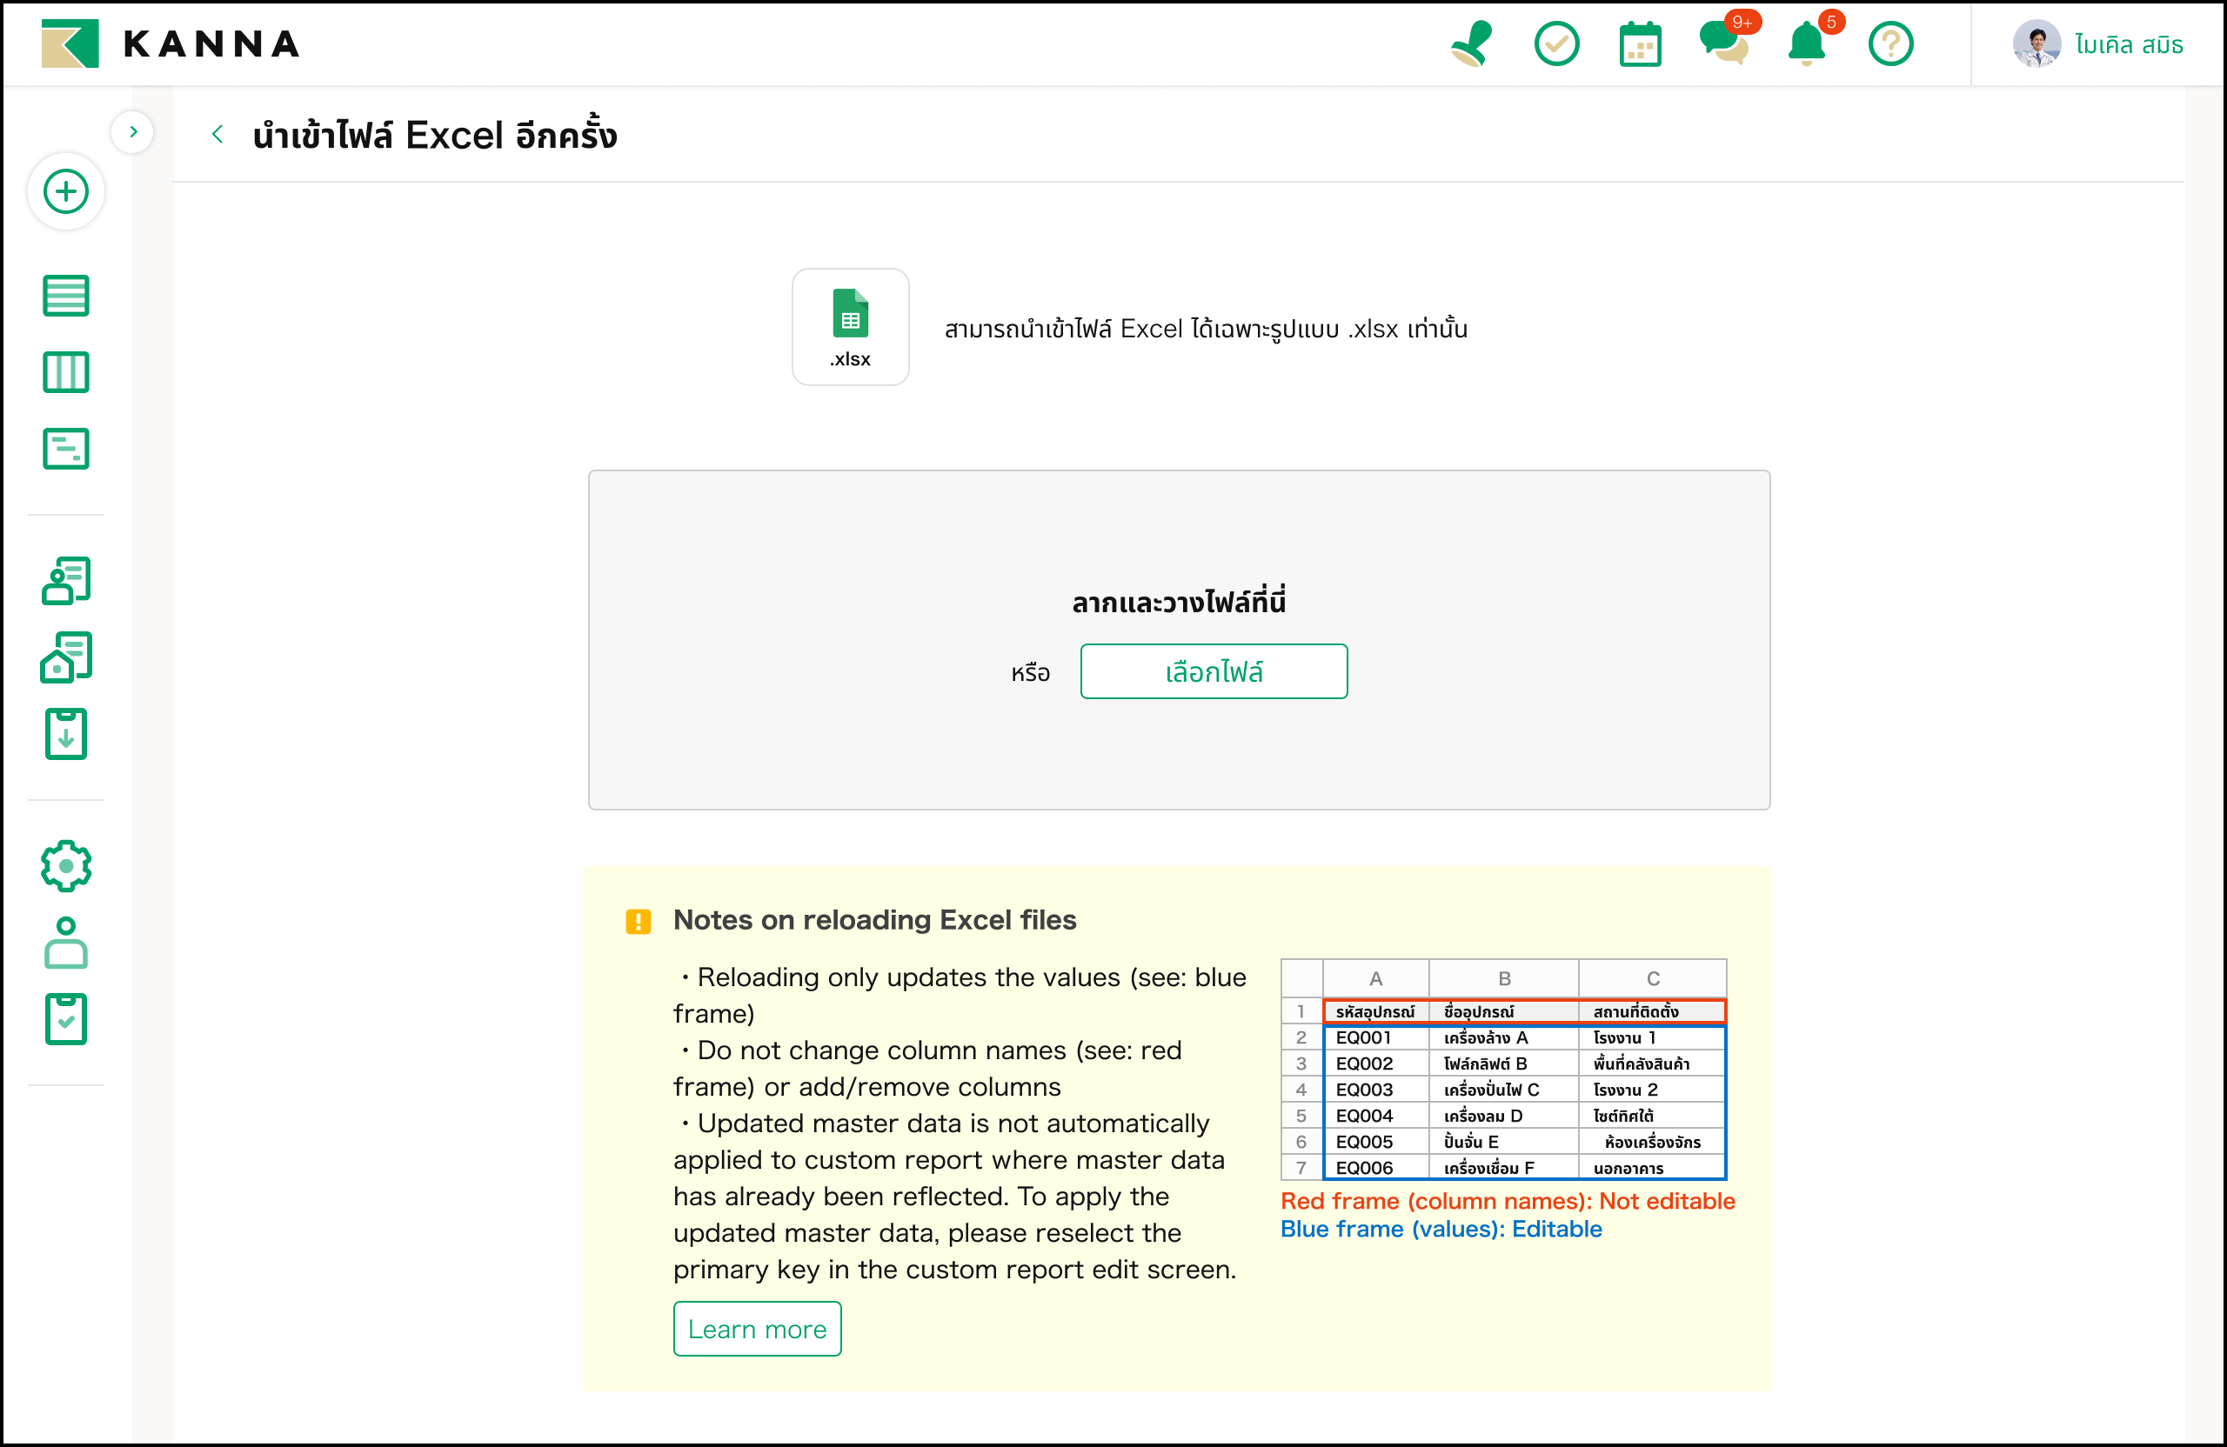Image resolution: width=2227 pixels, height=1447 pixels.
Task: Click the stamp approval icon in header
Action: 1472,44
